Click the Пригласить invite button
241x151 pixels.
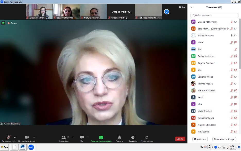(200, 139)
